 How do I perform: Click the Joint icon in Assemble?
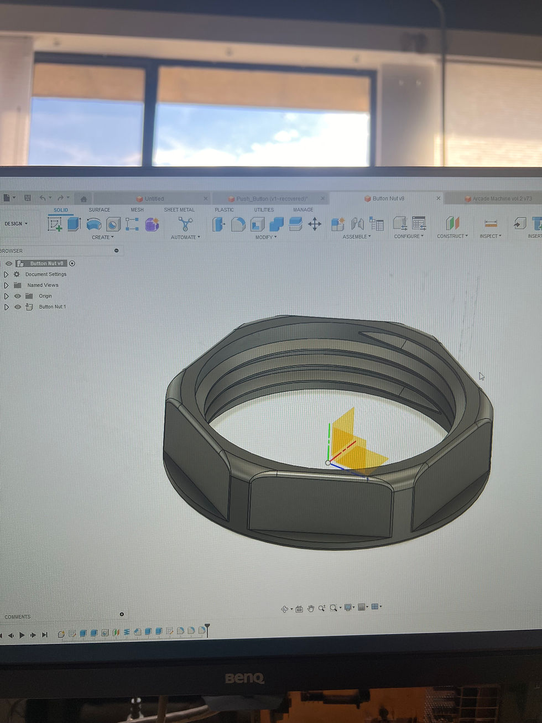click(x=358, y=223)
